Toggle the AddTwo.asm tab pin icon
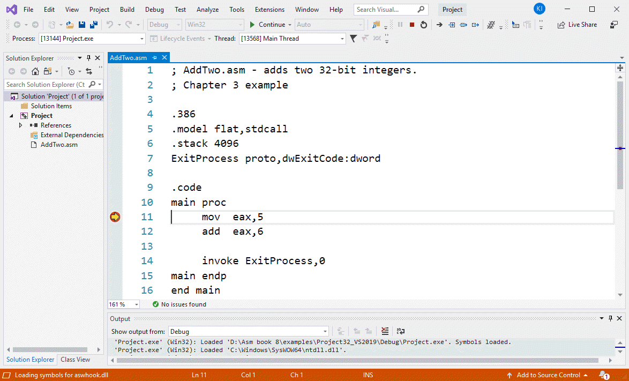Screen dimensions: 629x381 click(154, 57)
